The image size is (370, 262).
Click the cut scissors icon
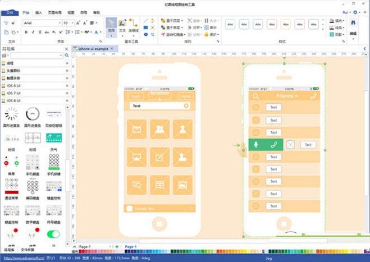pos(6,23)
